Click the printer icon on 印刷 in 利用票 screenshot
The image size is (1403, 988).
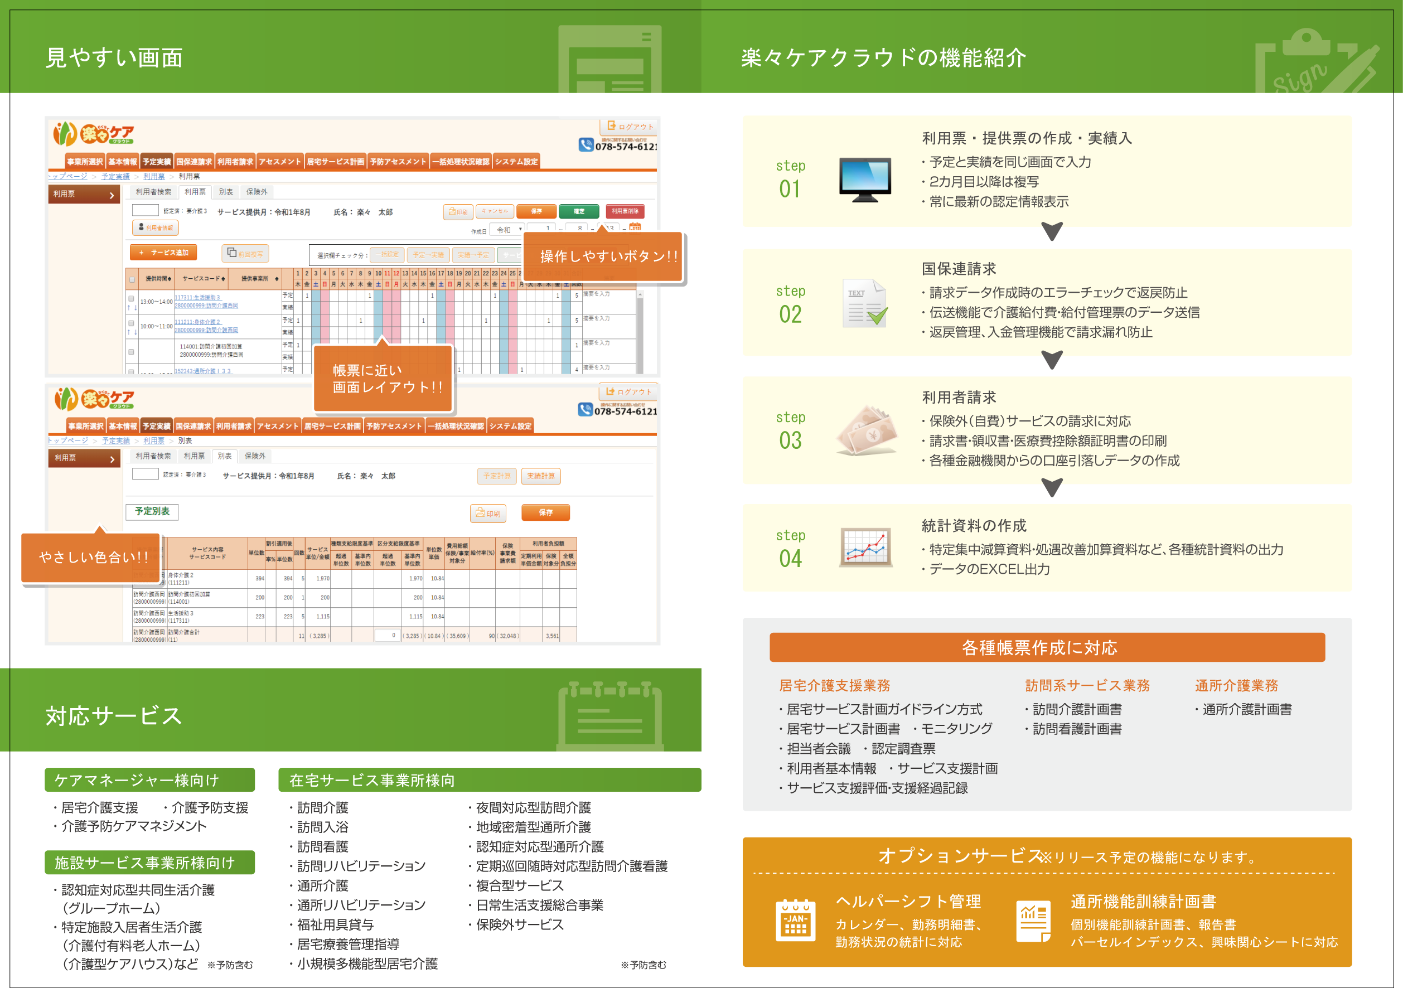coord(452,211)
